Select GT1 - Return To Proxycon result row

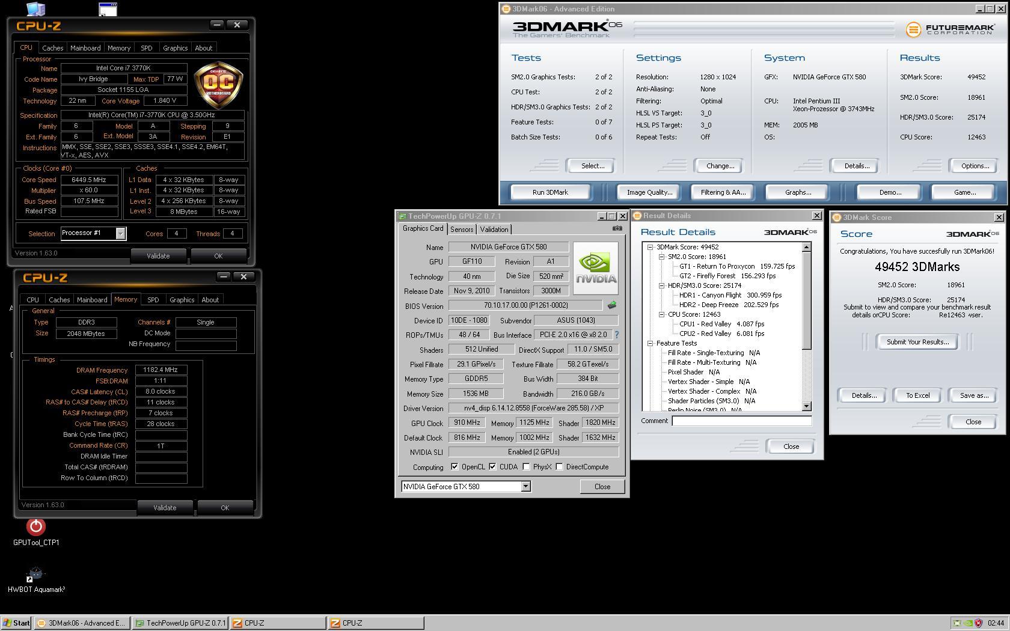point(737,266)
